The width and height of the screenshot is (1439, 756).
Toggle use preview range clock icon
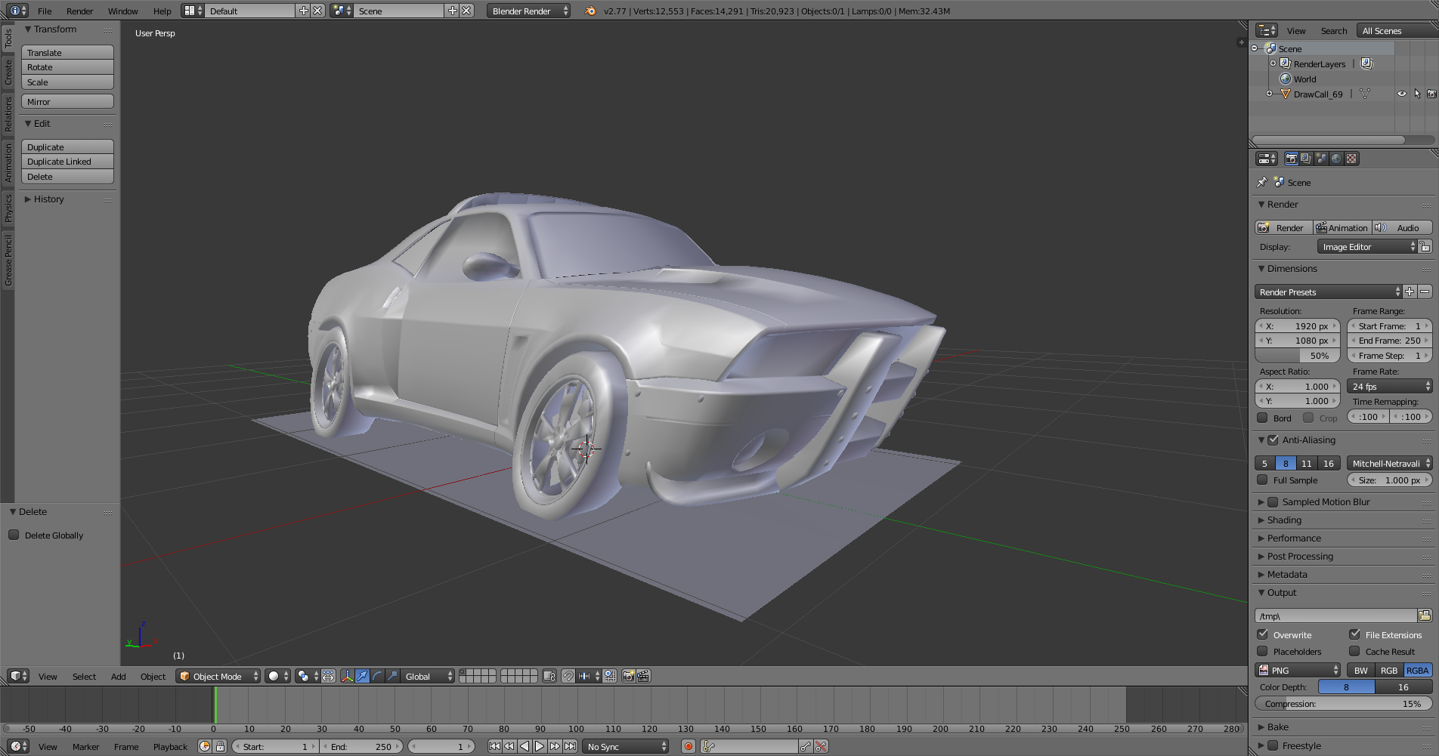(205, 746)
